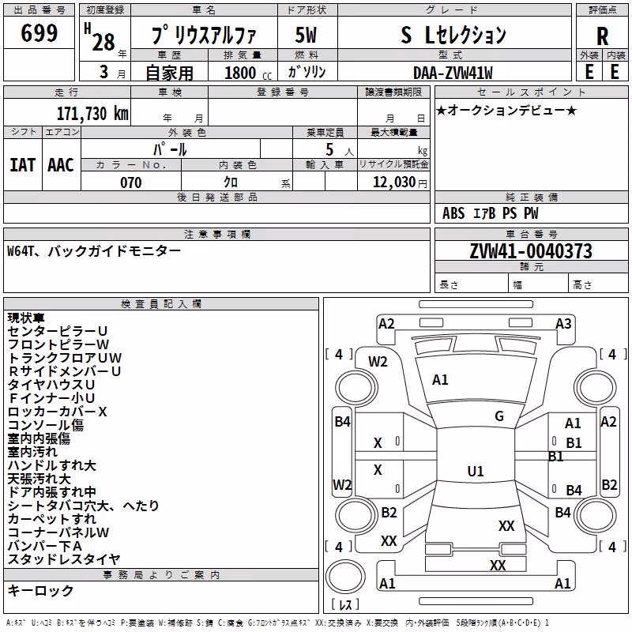
Task: Click inspector note RサイドメンバーU
Action: pos(65,371)
